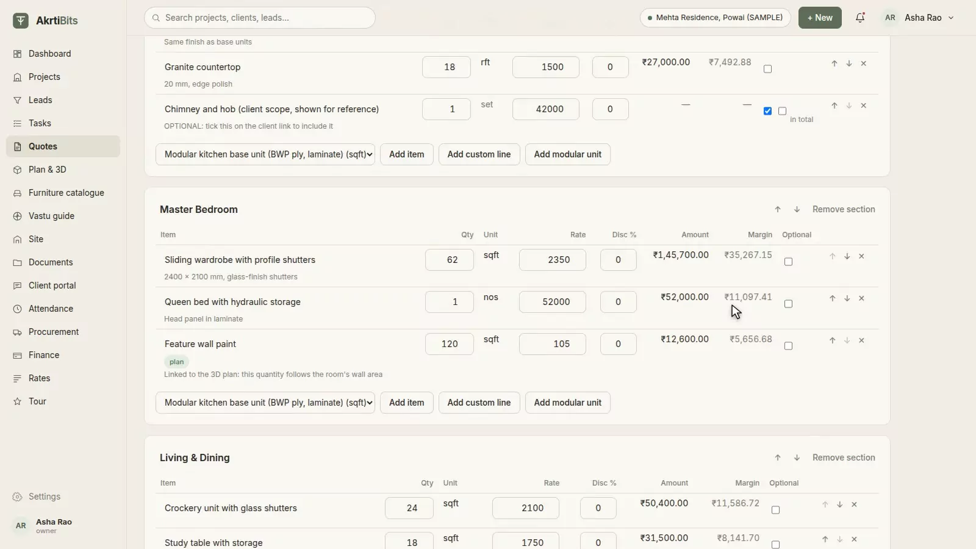
Task: Open the Mehta Residence project selector
Action: pyautogui.click(x=715, y=18)
